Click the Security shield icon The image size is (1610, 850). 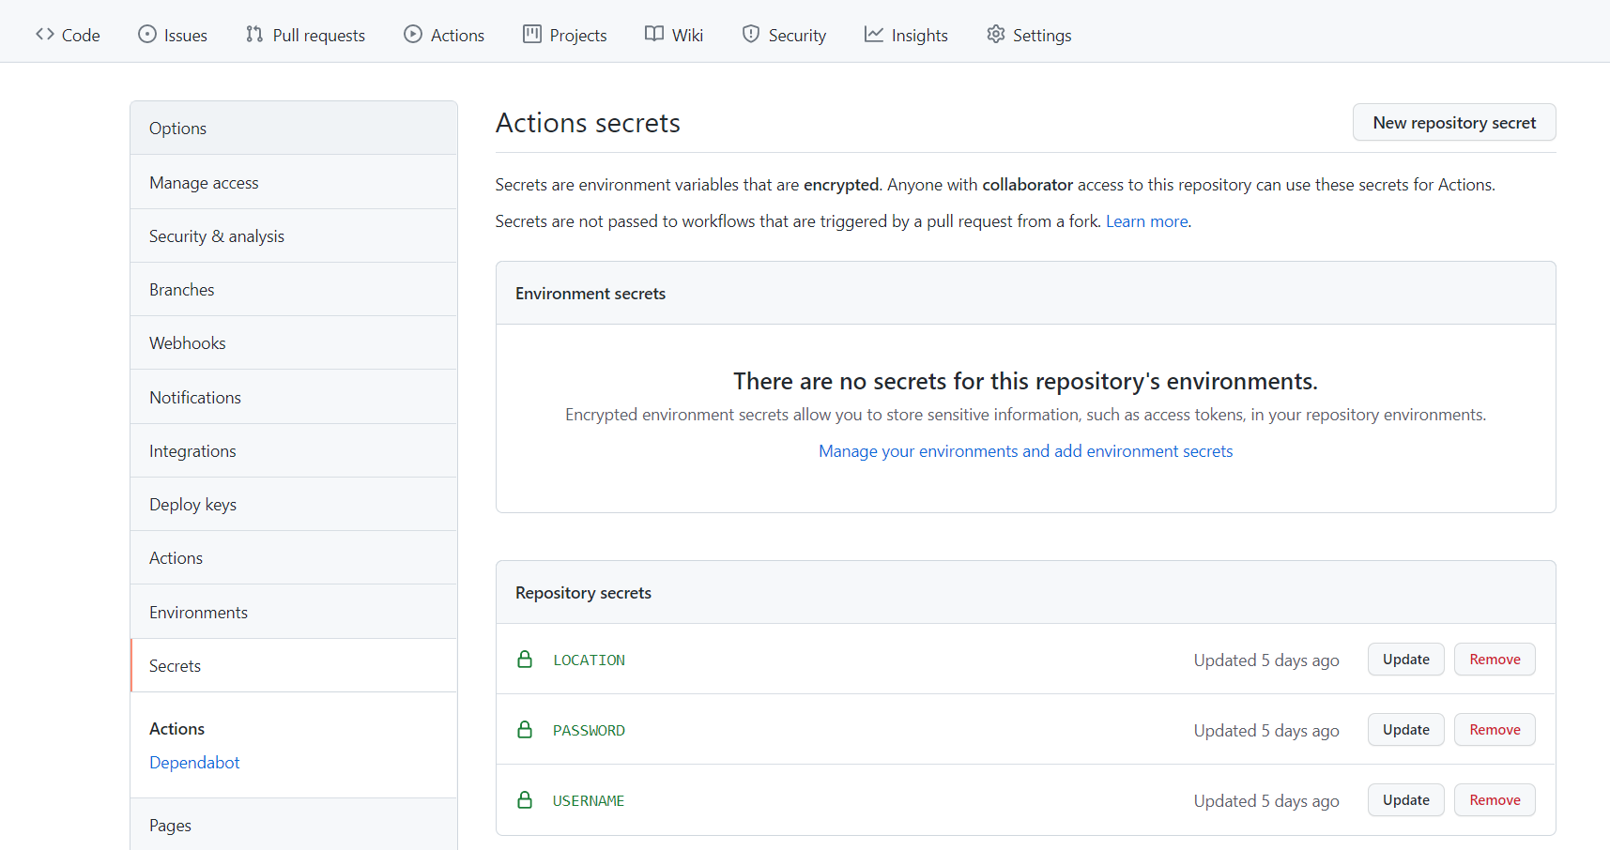click(751, 35)
